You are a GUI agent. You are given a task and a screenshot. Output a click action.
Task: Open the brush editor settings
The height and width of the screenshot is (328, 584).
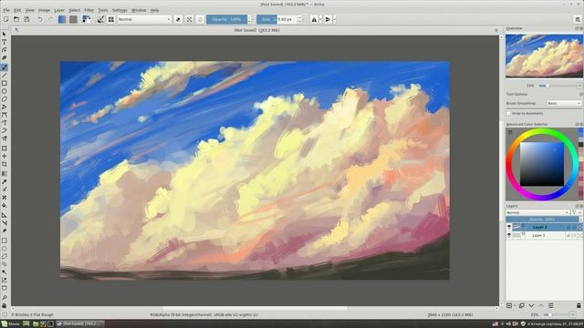100,19
